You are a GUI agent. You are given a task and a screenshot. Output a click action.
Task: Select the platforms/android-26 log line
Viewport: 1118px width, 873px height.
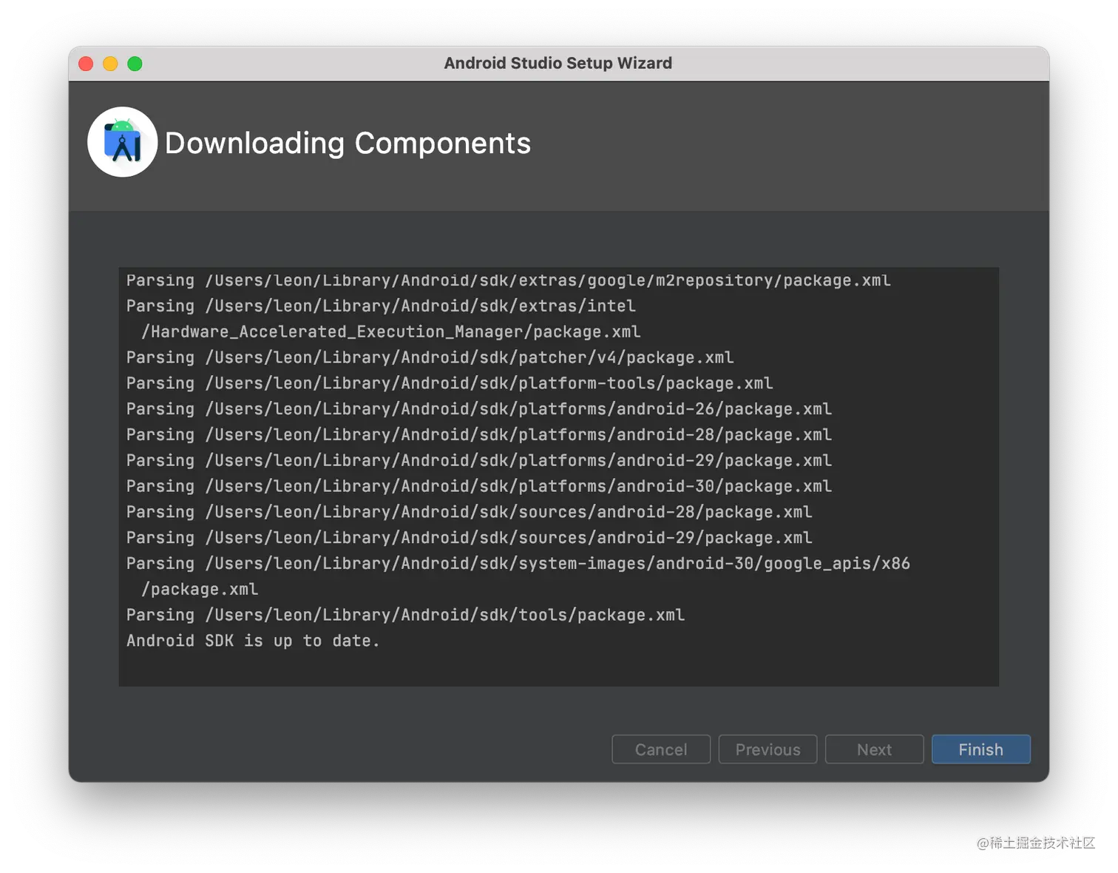(479, 409)
